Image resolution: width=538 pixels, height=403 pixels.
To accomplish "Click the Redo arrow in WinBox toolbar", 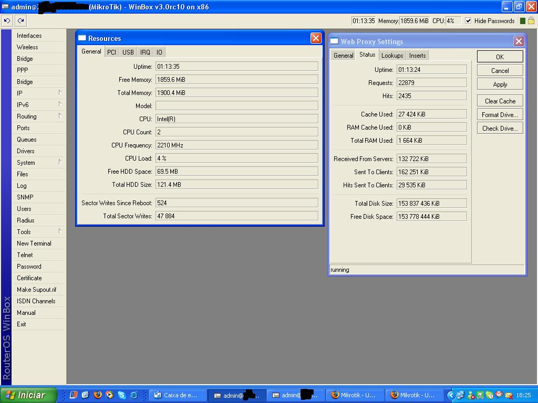I will tap(20, 21).
